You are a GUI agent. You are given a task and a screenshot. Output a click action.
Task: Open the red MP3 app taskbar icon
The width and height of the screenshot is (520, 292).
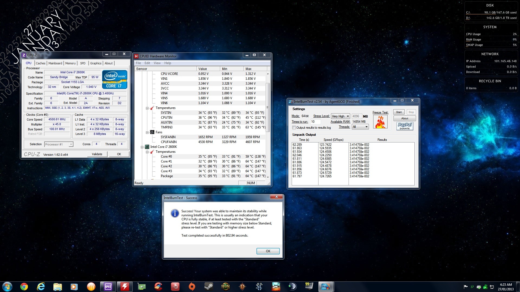(x=175, y=286)
